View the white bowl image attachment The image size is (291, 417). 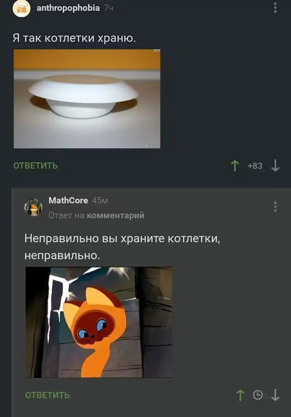click(x=87, y=99)
